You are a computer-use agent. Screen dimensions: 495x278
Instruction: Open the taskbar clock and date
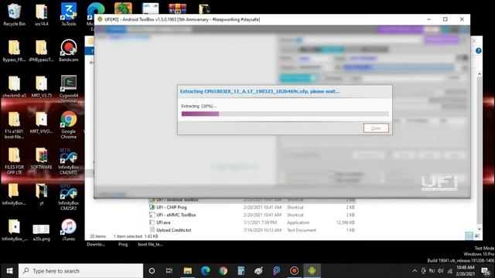tap(466, 271)
